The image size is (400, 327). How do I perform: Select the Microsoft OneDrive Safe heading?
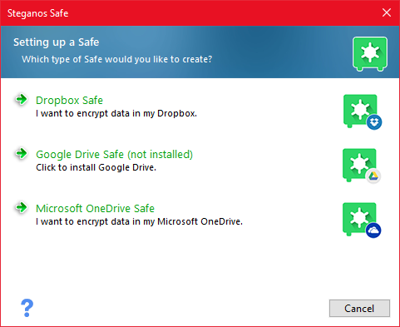95,209
